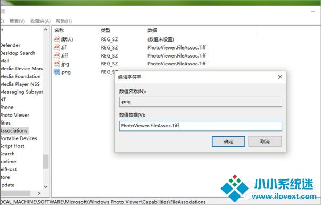Click the string icon beside (默认) value

[x=57, y=39]
